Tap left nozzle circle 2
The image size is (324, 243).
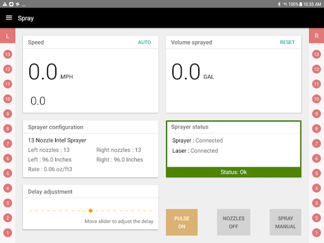tap(8, 218)
